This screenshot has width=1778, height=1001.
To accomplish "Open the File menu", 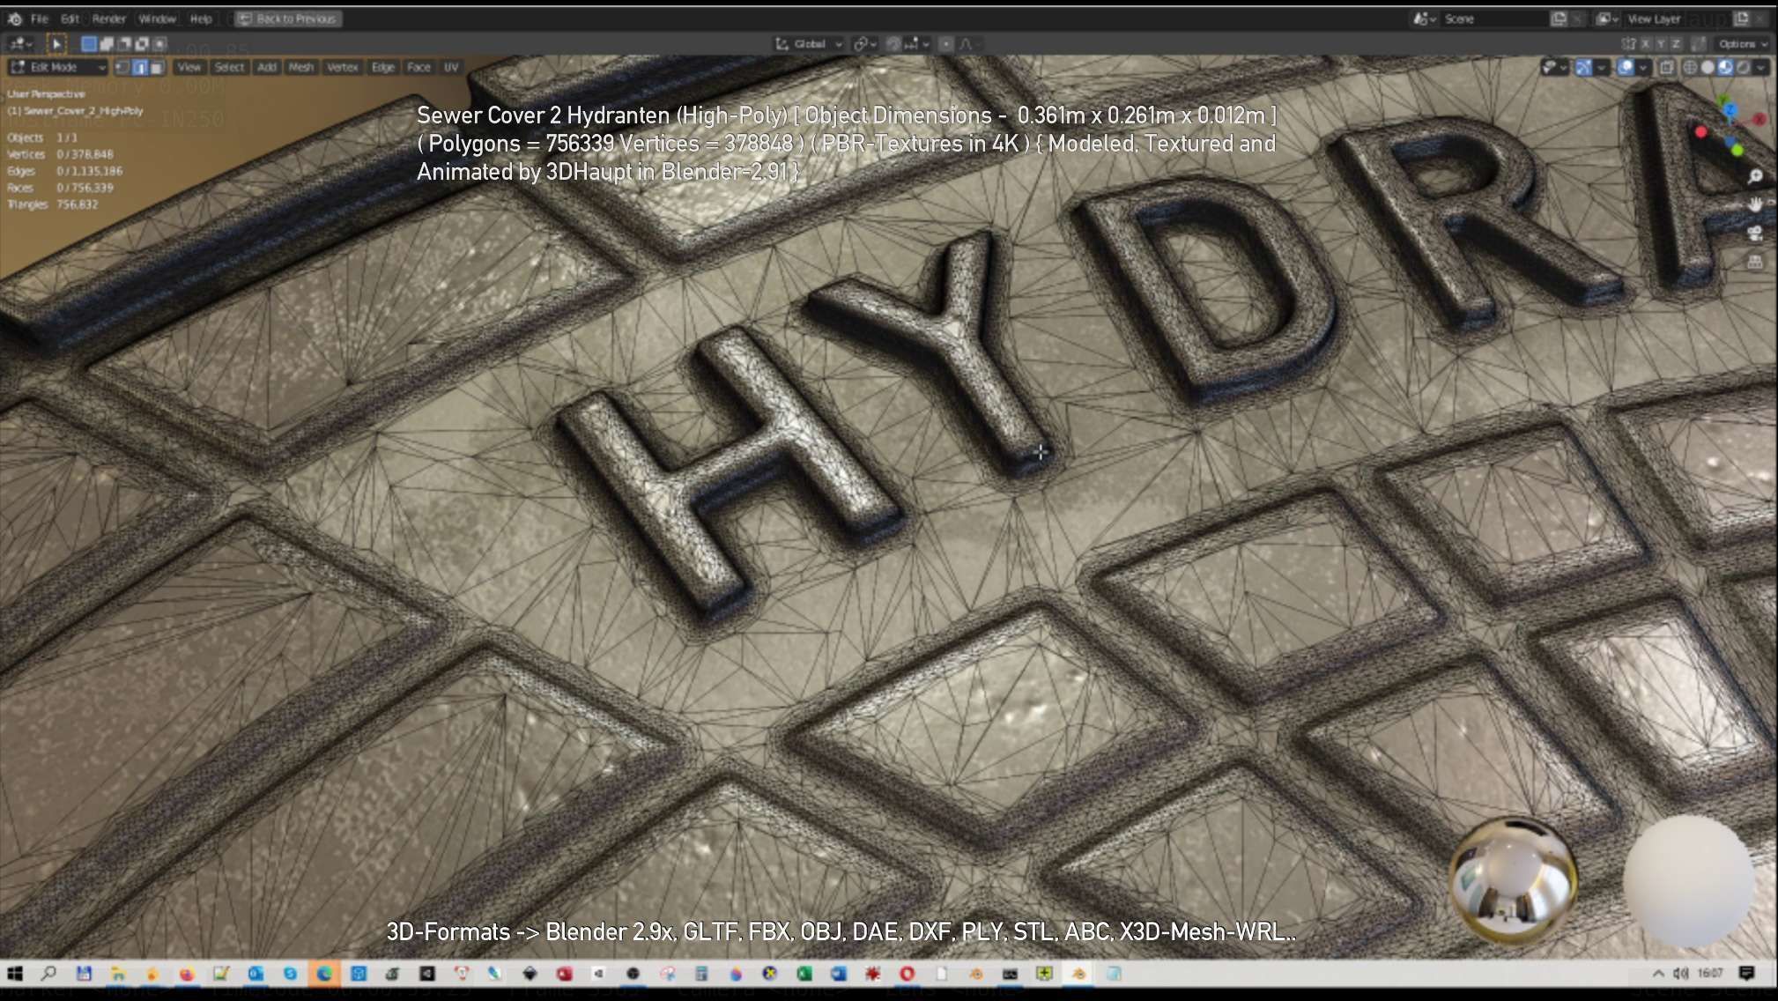I will (x=40, y=19).
